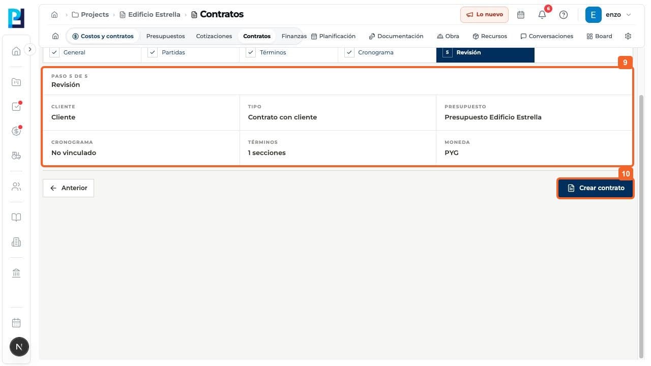Open the tasks checklist icon in sidebar

tap(16, 107)
